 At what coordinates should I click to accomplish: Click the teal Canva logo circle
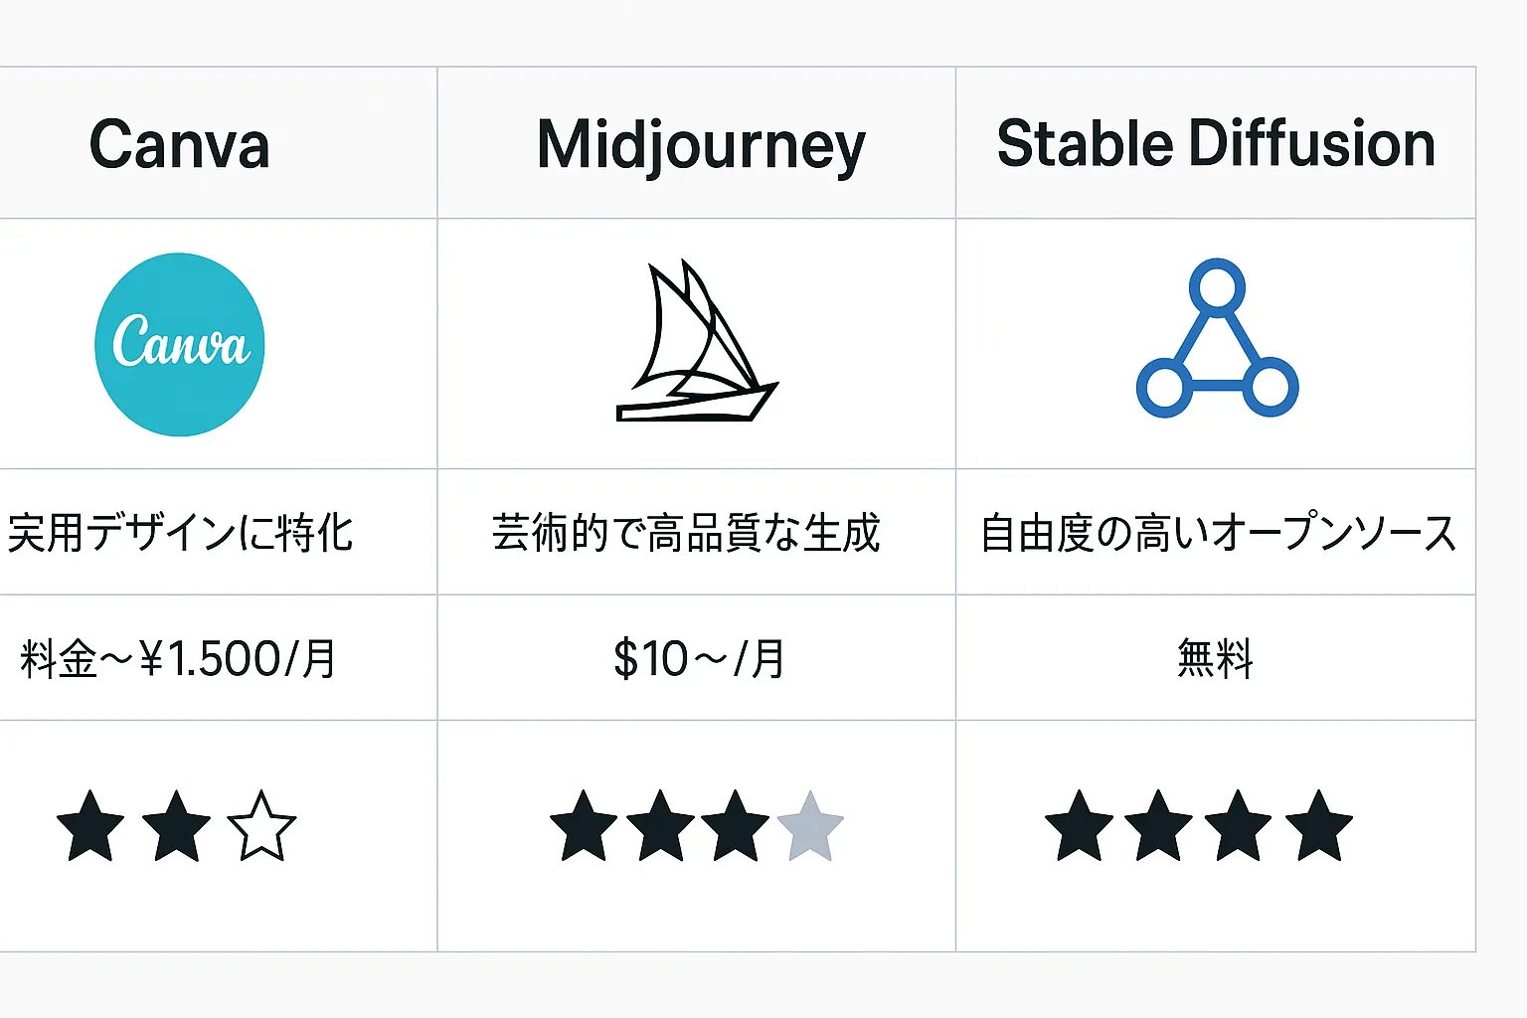click(180, 344)
